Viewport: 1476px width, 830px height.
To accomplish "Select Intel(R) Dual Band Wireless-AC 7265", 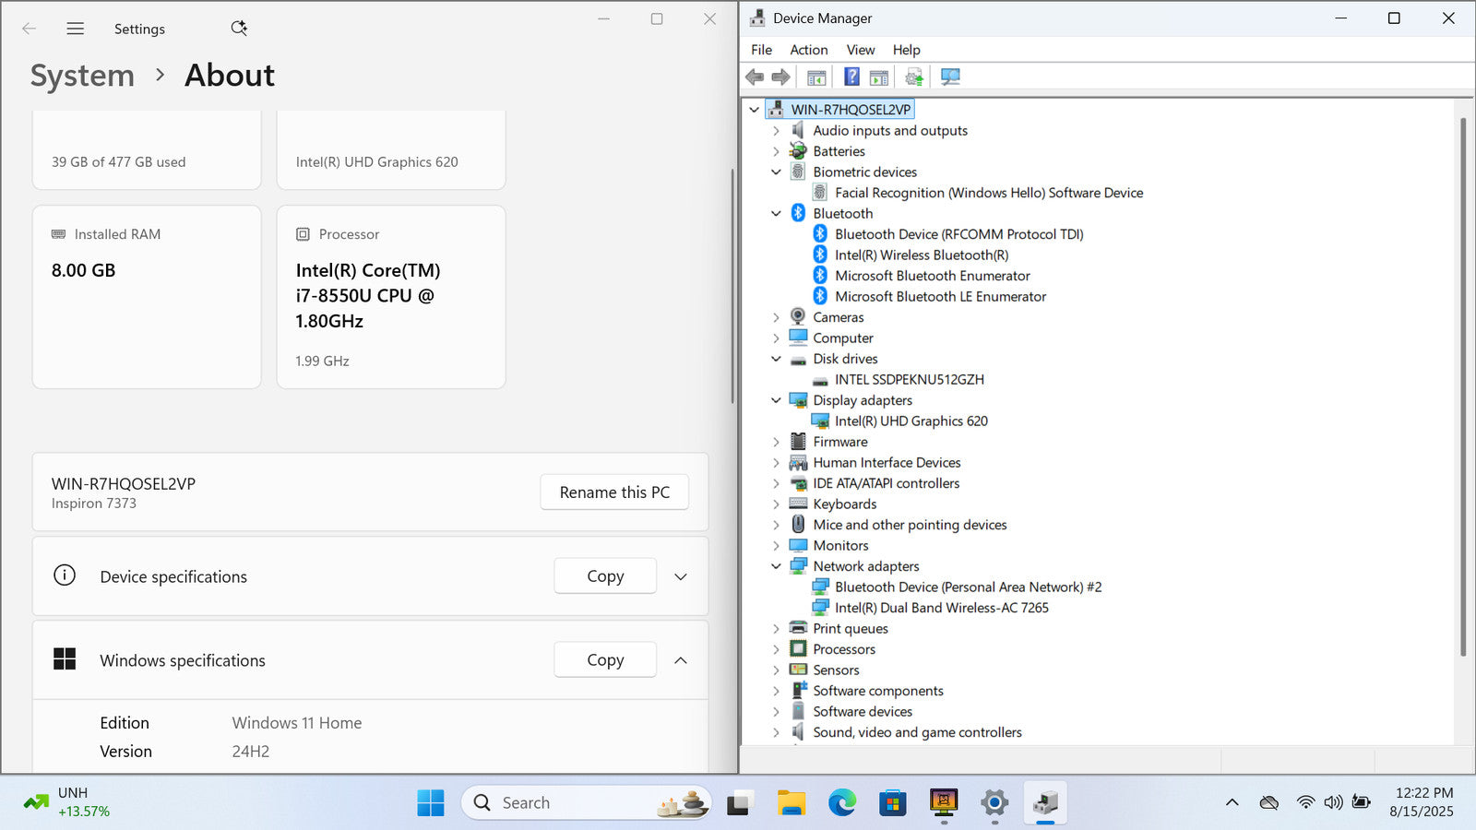I will click(x=942, y=608).
